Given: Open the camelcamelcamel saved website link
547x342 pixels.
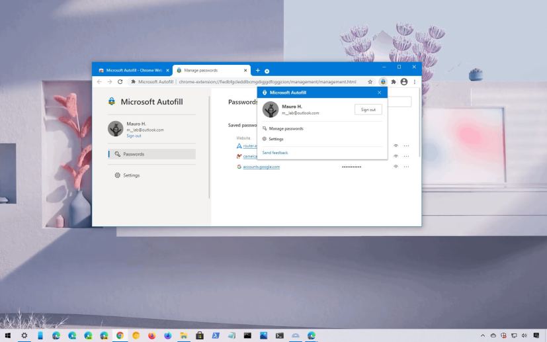Looking at the screenshot, I should coord(250,156).
